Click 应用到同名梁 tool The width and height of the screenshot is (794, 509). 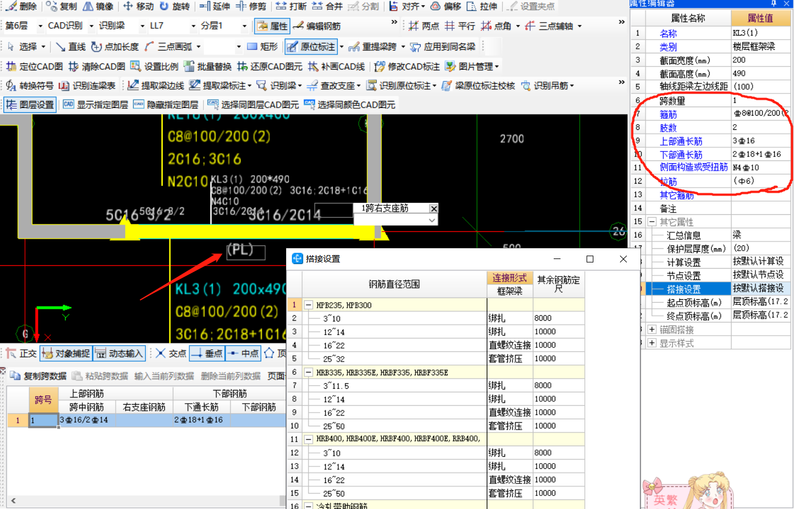click(443, 46)
